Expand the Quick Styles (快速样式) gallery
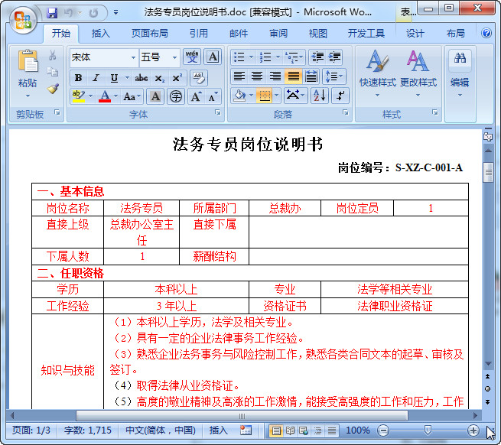 (377, 73)
